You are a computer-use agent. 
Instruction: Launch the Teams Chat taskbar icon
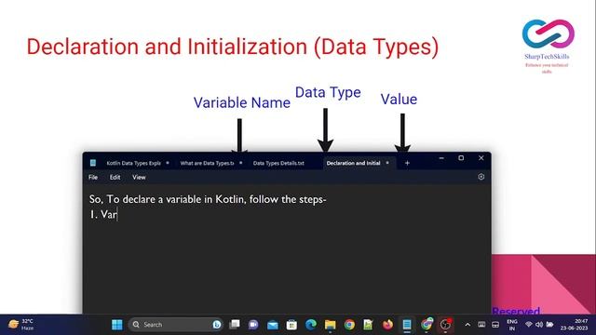click(253, 325)
